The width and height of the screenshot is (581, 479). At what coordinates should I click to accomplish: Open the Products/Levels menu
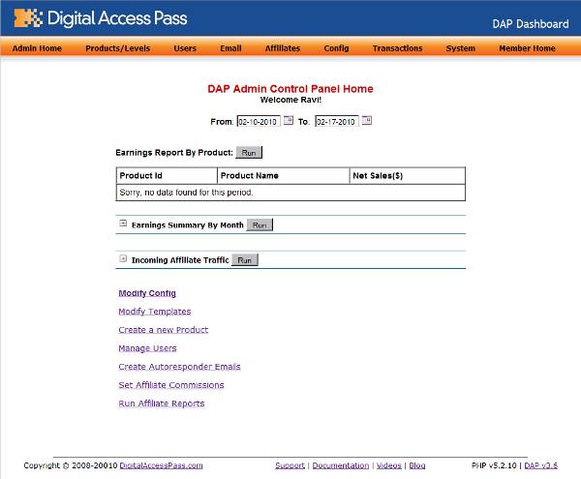[118, 48]
